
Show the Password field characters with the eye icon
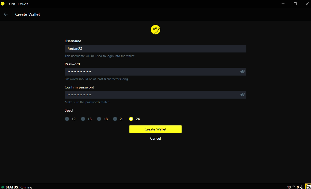[x=242, y=72]
